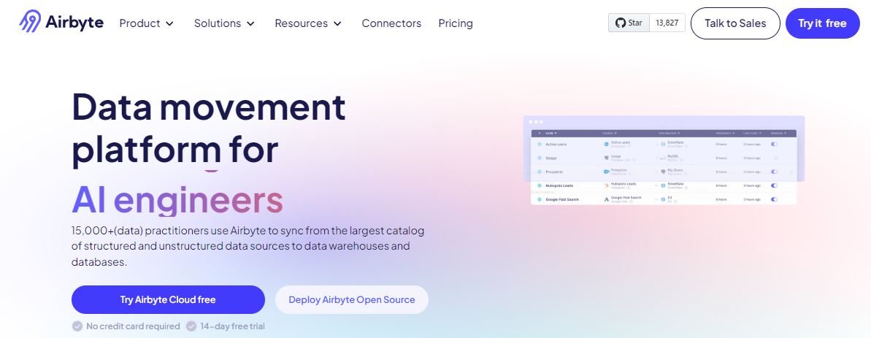Toggle the Prospects connection switch
Screen dimensions: 871x338
[x=775, y=172]
